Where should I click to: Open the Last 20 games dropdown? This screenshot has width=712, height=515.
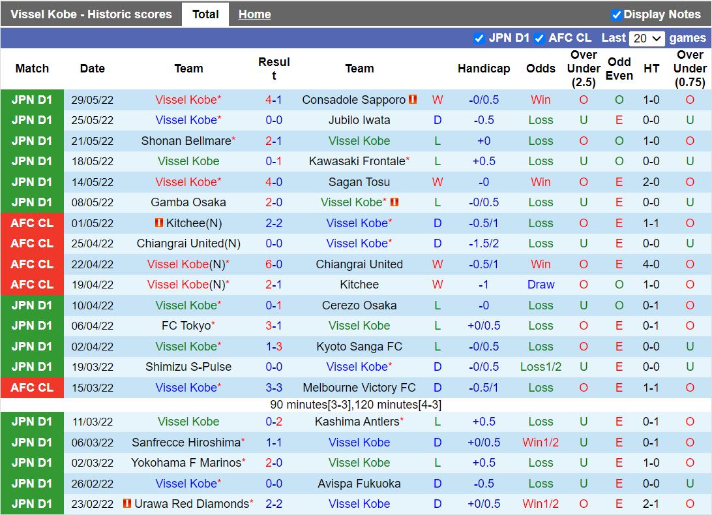[x=647, y=39]
